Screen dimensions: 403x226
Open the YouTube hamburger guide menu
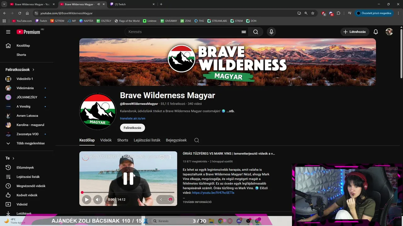tap(8, 32)
